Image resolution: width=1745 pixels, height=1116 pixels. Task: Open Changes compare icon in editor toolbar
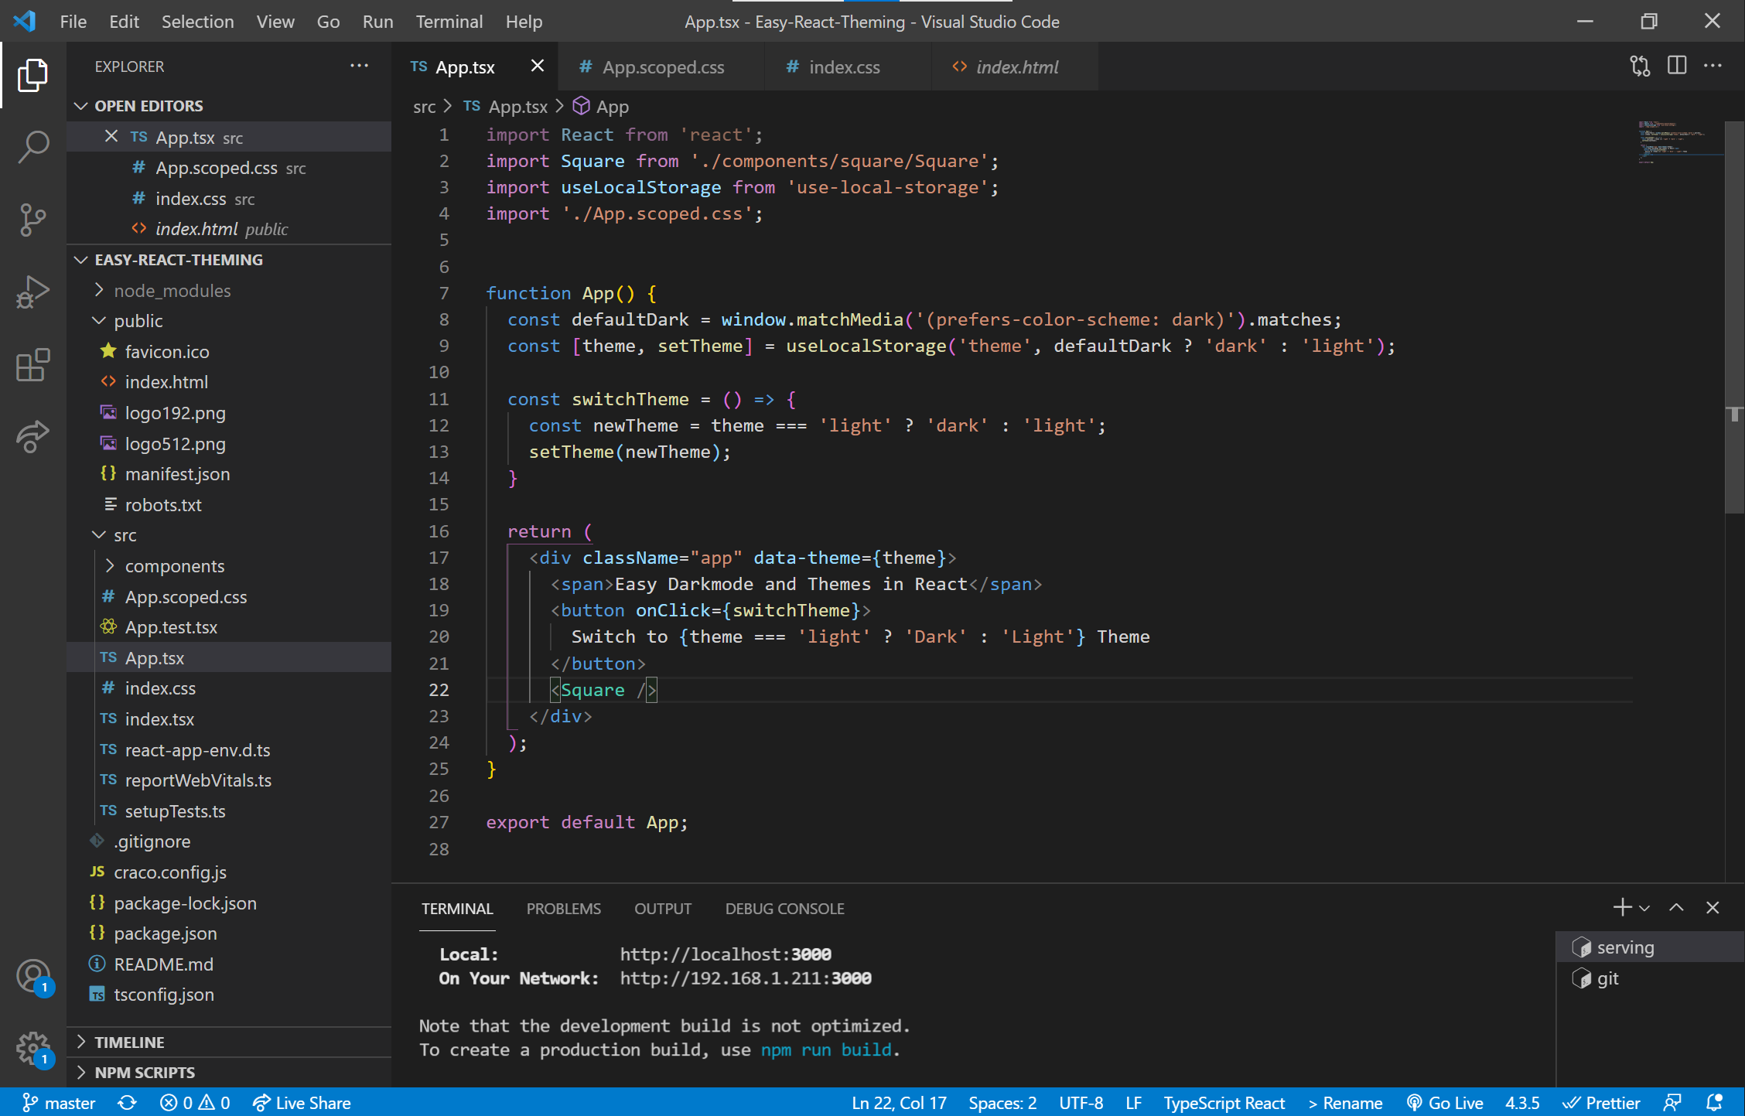pyautogui.click(x=1640, y=67)
